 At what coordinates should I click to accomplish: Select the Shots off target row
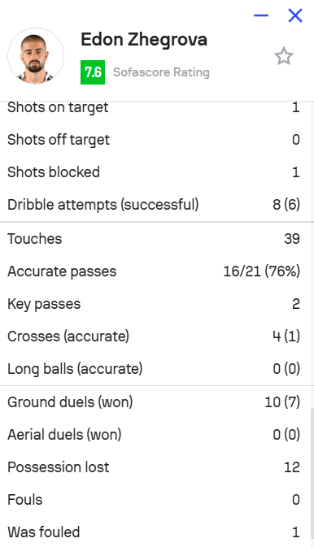(154, 140)
